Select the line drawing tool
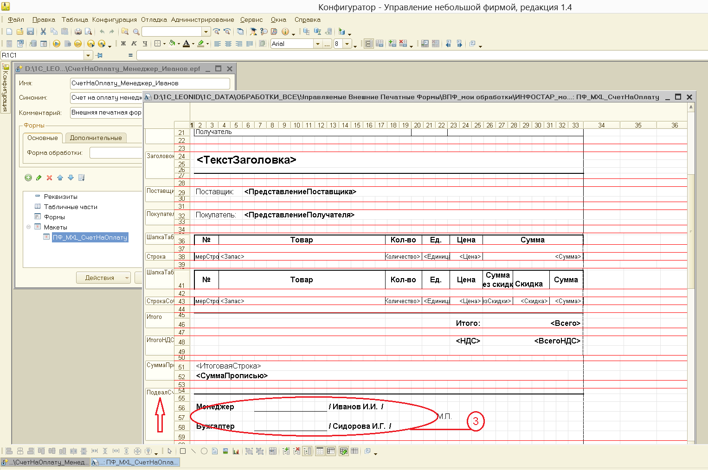The height and width of the screenshot is (470, 708). click(193, 451)
